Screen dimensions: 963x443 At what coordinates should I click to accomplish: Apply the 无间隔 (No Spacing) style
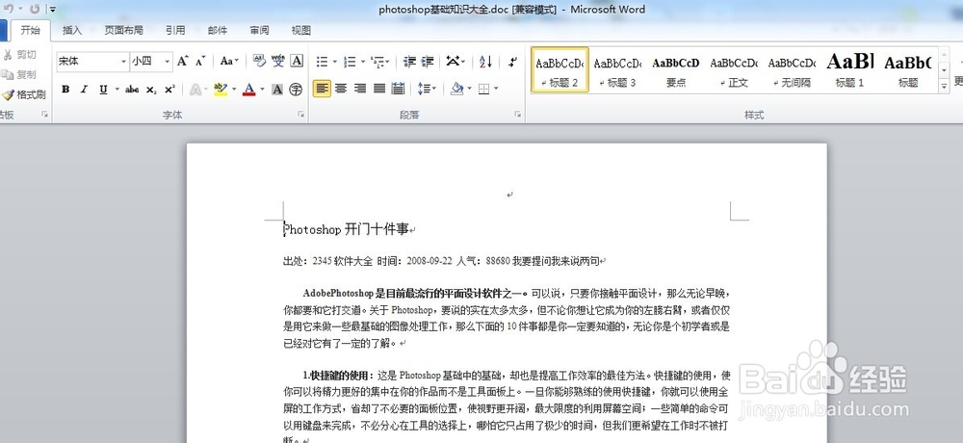792,70
